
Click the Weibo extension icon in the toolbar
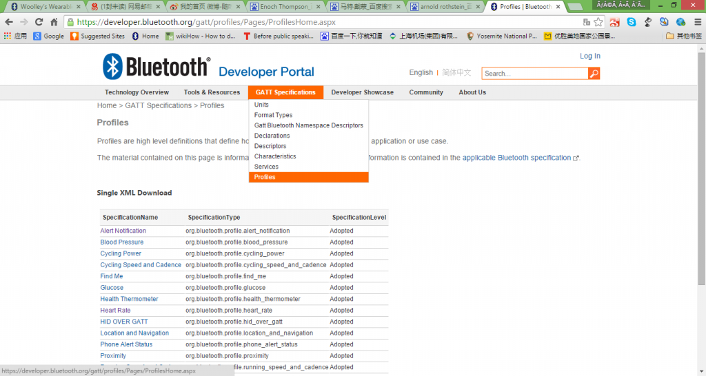tap(614, 22)
